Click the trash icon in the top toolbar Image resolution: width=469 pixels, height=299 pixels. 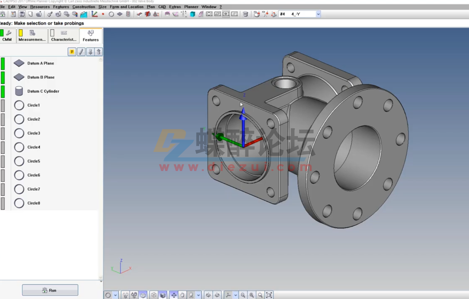click(246, 14)
